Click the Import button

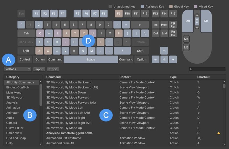(x=39, y=69)
